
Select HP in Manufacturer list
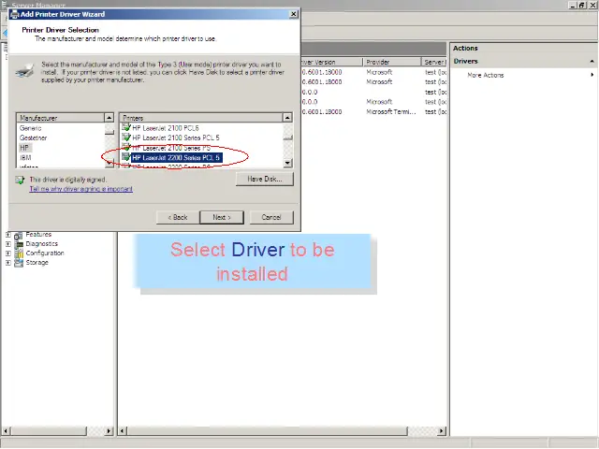(x=24, y=148)
